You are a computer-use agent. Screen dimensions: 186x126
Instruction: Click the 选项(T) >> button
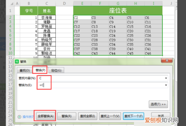click(x=158, y=104)
